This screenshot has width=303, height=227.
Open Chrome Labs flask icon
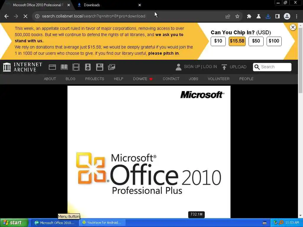click(259, 17)
